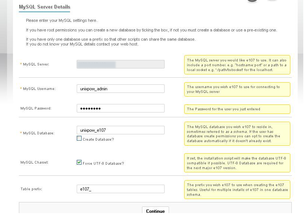Click the hint about the MySQL database schema
The height and width of the screenshot is (215, 304).
point(237,134)
